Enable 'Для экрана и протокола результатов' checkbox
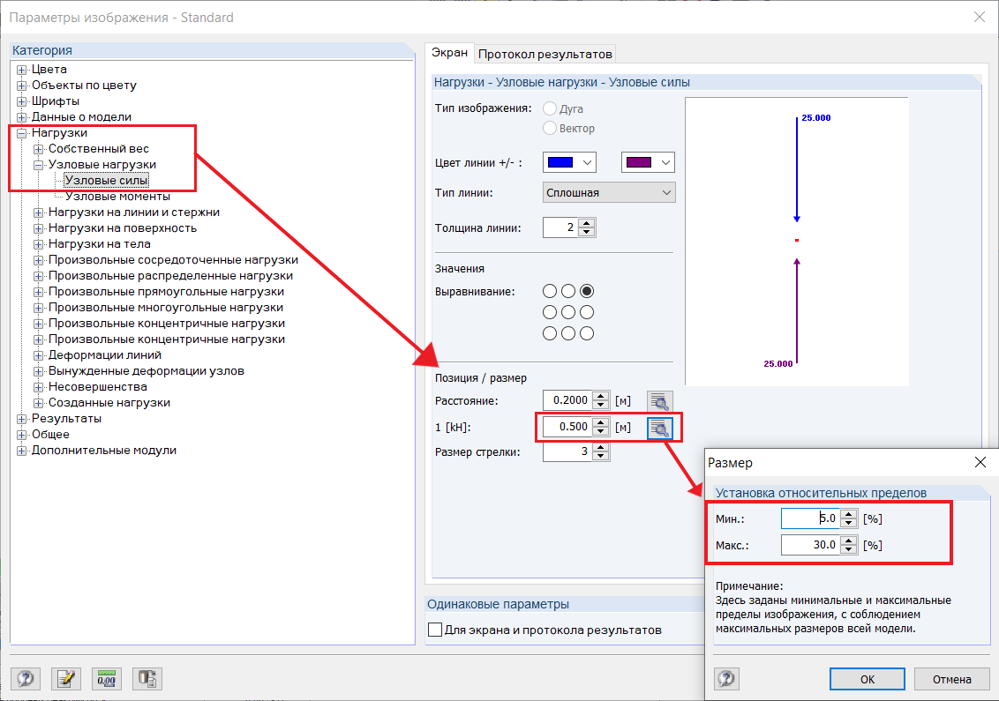The image size is (999, 701). coord(435,630)
